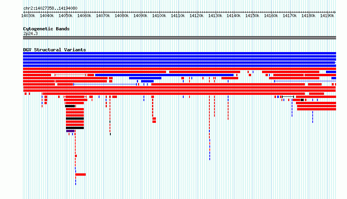Select the topmost blue variant bar
Screen dimensions: 347x199
tap(179, 53)
